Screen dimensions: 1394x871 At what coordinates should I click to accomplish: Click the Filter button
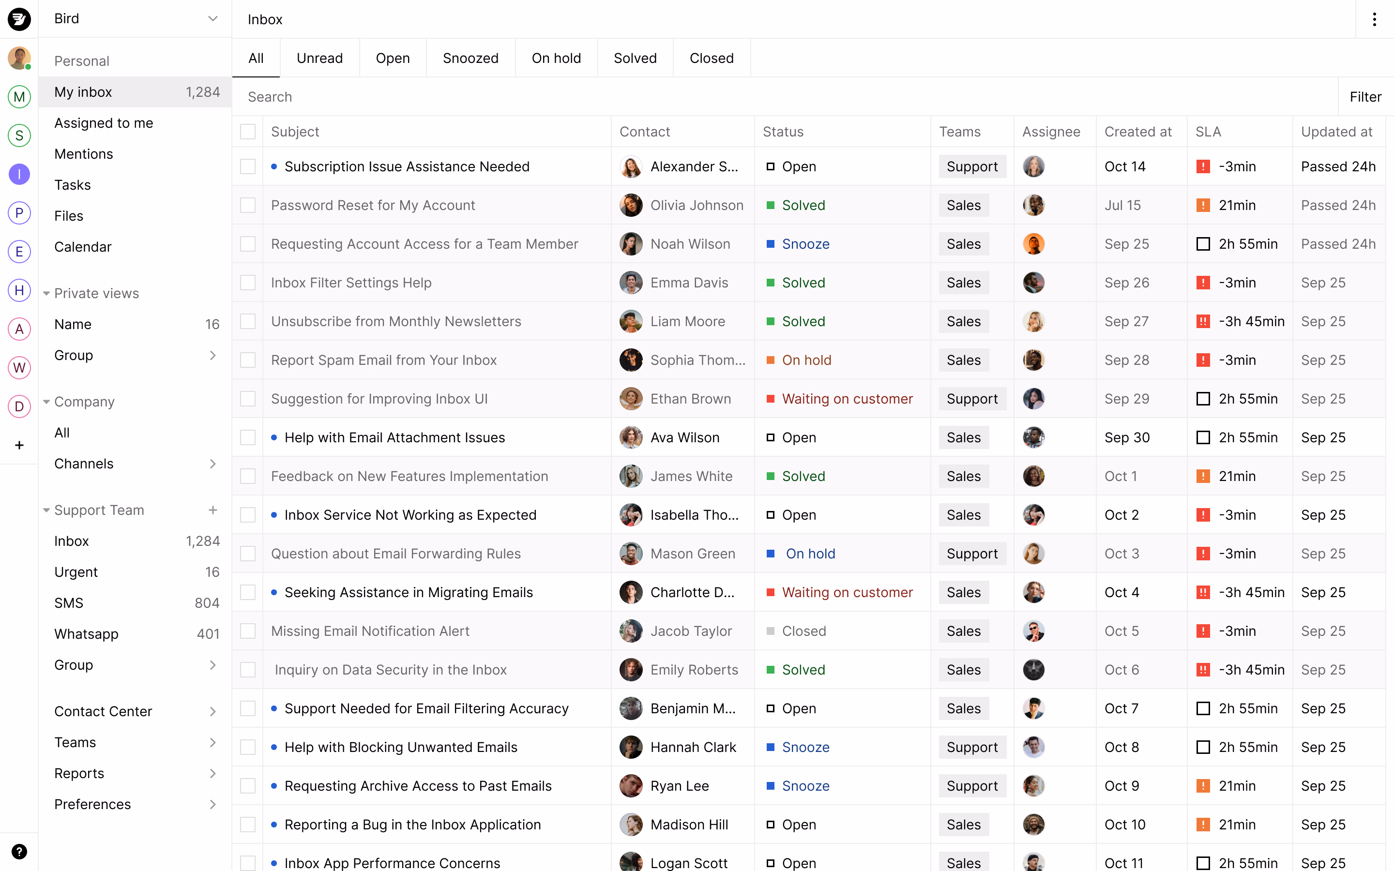(x=1364, y=97)
